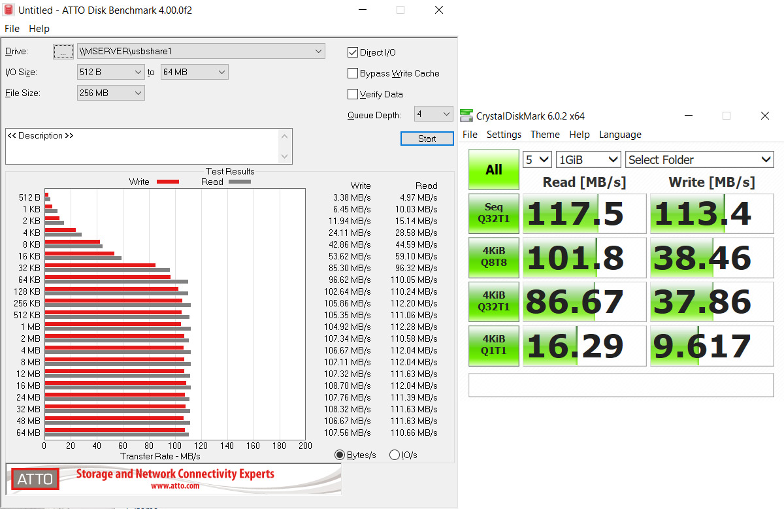Click the Description box scroll up arrow

click(x=284, y=136)
